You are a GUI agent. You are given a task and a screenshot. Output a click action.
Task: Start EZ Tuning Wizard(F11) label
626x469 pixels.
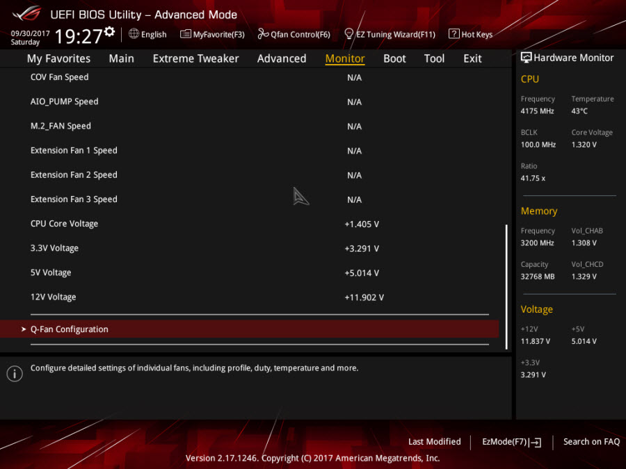(396, 34)
